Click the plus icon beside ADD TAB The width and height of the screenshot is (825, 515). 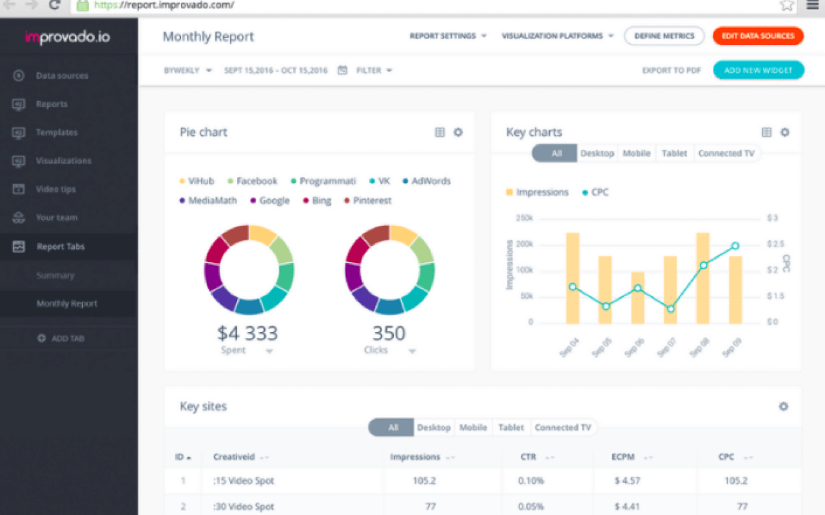[x=41, y=338]
